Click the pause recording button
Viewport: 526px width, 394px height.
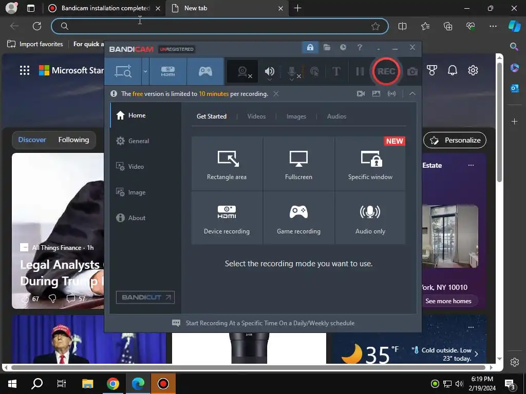coord(360,71)
